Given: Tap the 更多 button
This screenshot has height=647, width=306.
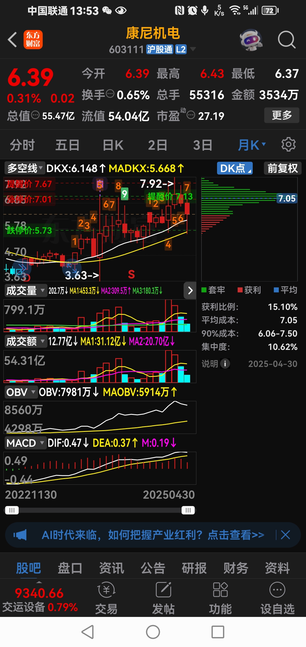Looking at the screenshot, I should [x=282, y=115].
